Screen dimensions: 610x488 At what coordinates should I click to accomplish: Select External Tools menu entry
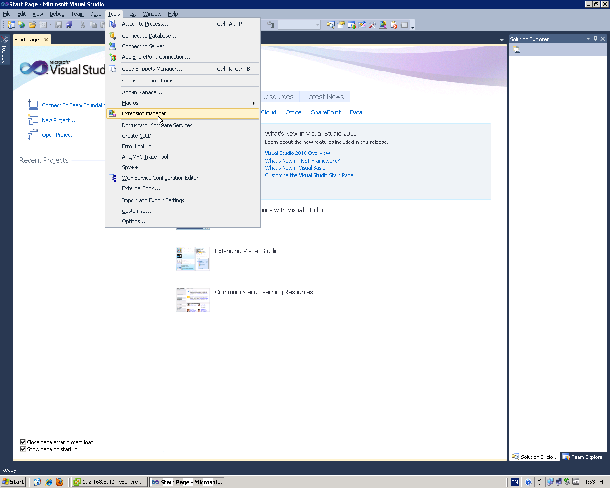[183, 188]
